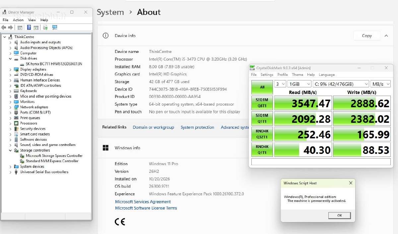
Task: Open Settings menu in CrystalDiskMark
Action: tap(267, 75)
